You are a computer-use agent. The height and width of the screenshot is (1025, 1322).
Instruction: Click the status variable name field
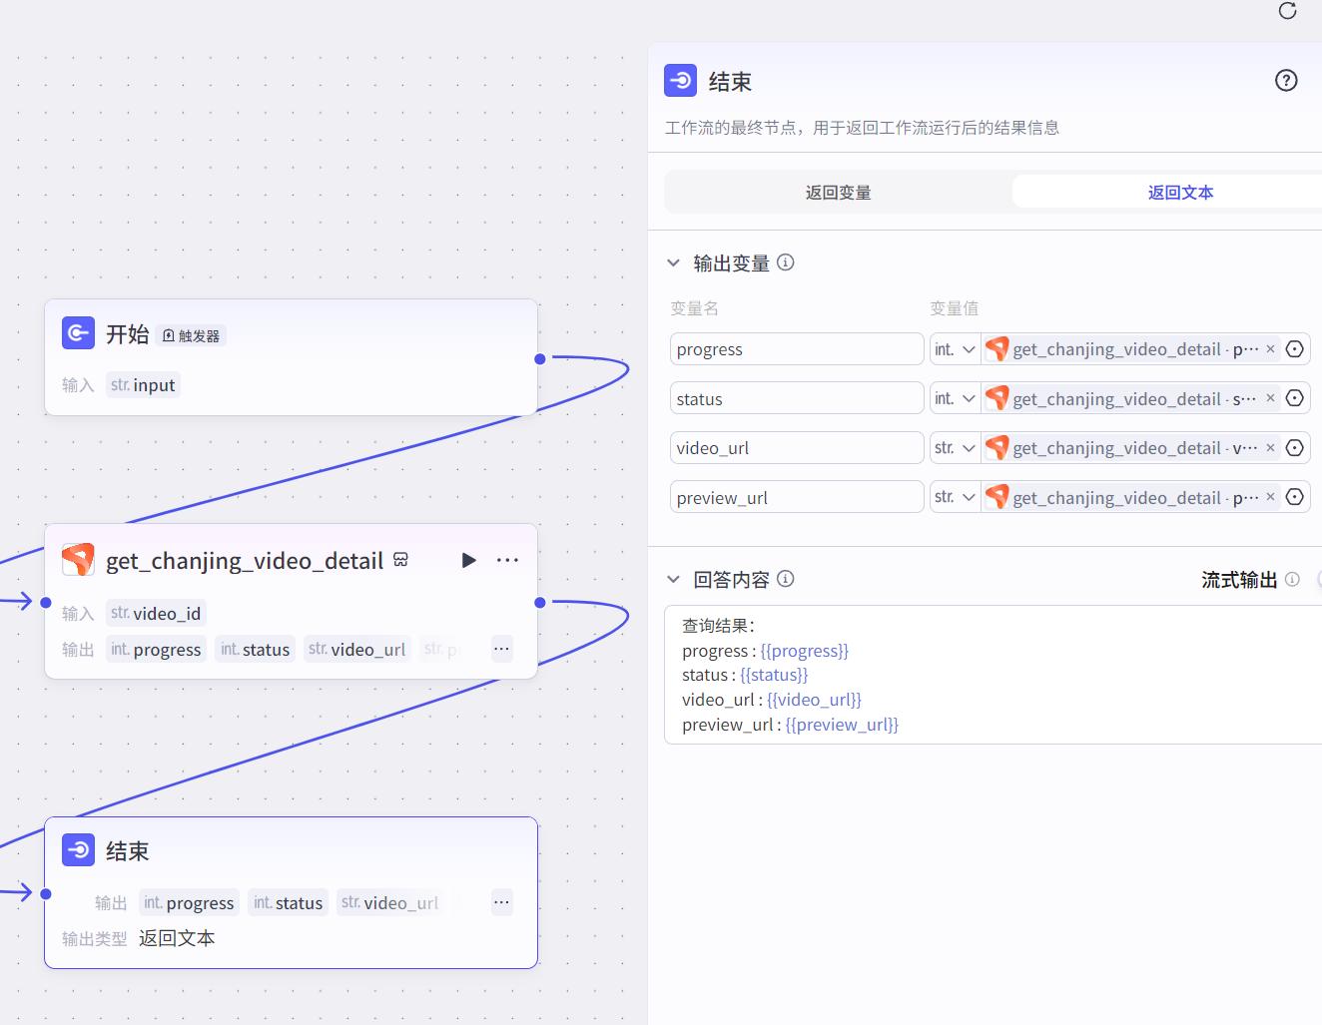[796, 399]
